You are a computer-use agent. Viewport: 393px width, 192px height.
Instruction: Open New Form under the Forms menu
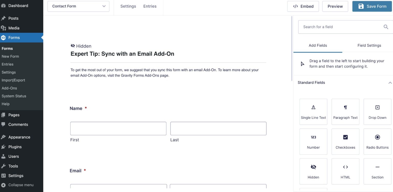(10, 56)
